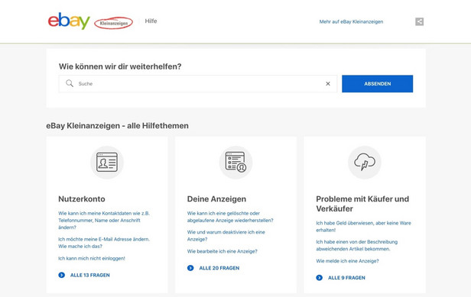This screenshot has width=471, height=297.
Task: Open Mehr auf eBay Kleinanzeigen link
Action: coord(351,21)
